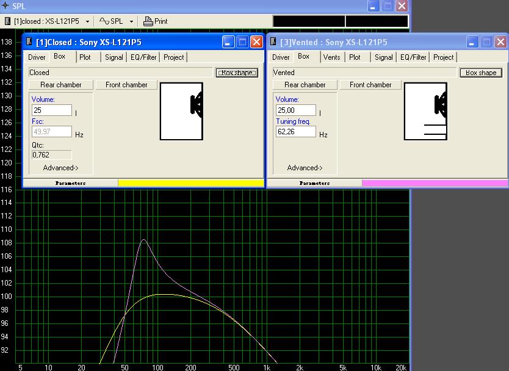Click the Fsc field showing 49,97
The image size is (509, 371).
coord(52,131)
